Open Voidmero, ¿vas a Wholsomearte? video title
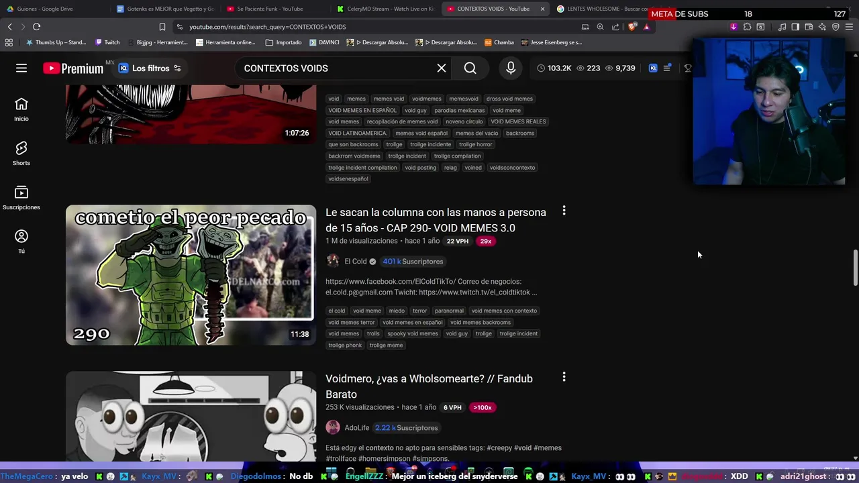Image resolution: width=859 pixels, height=483 pixels. pyautogui.click(x=429, y=386)
